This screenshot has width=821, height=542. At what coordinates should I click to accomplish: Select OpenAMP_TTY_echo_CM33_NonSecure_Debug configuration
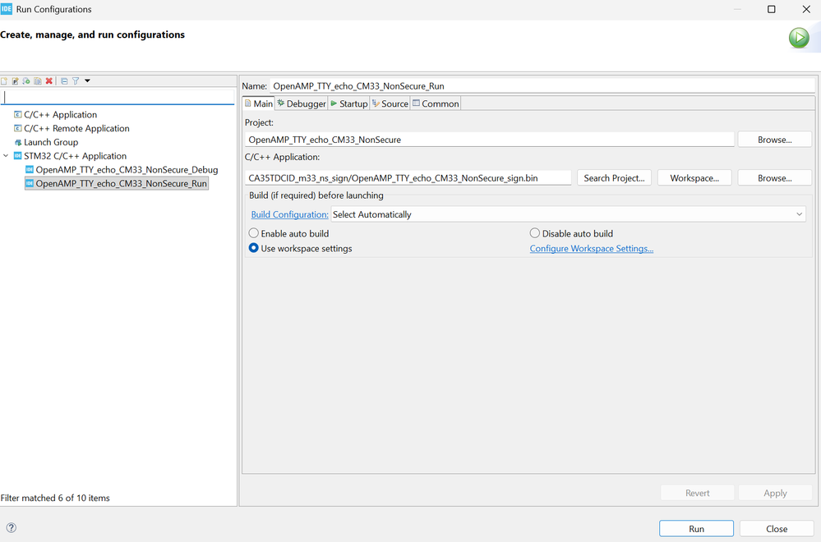coord(127,170)
